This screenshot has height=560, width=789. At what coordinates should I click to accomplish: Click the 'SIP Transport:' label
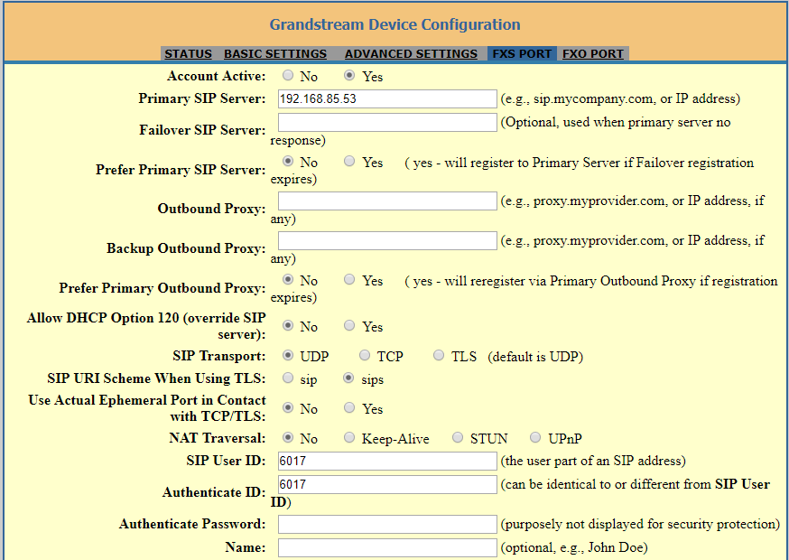[x=218, y=356]
